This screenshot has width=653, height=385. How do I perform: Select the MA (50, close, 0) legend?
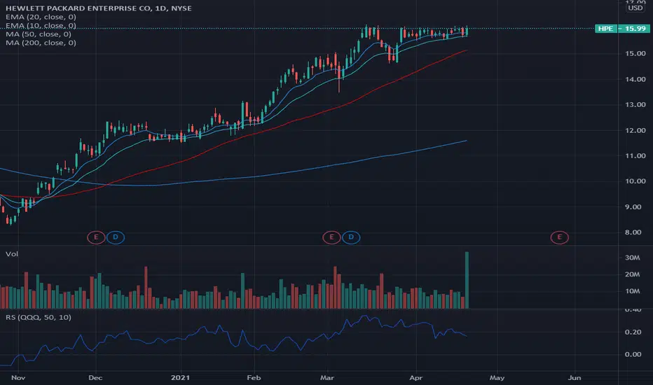(39, 34)
